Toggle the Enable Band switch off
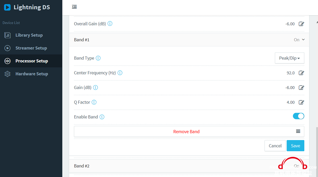This screenshot has height=177, width=318. 298,116
